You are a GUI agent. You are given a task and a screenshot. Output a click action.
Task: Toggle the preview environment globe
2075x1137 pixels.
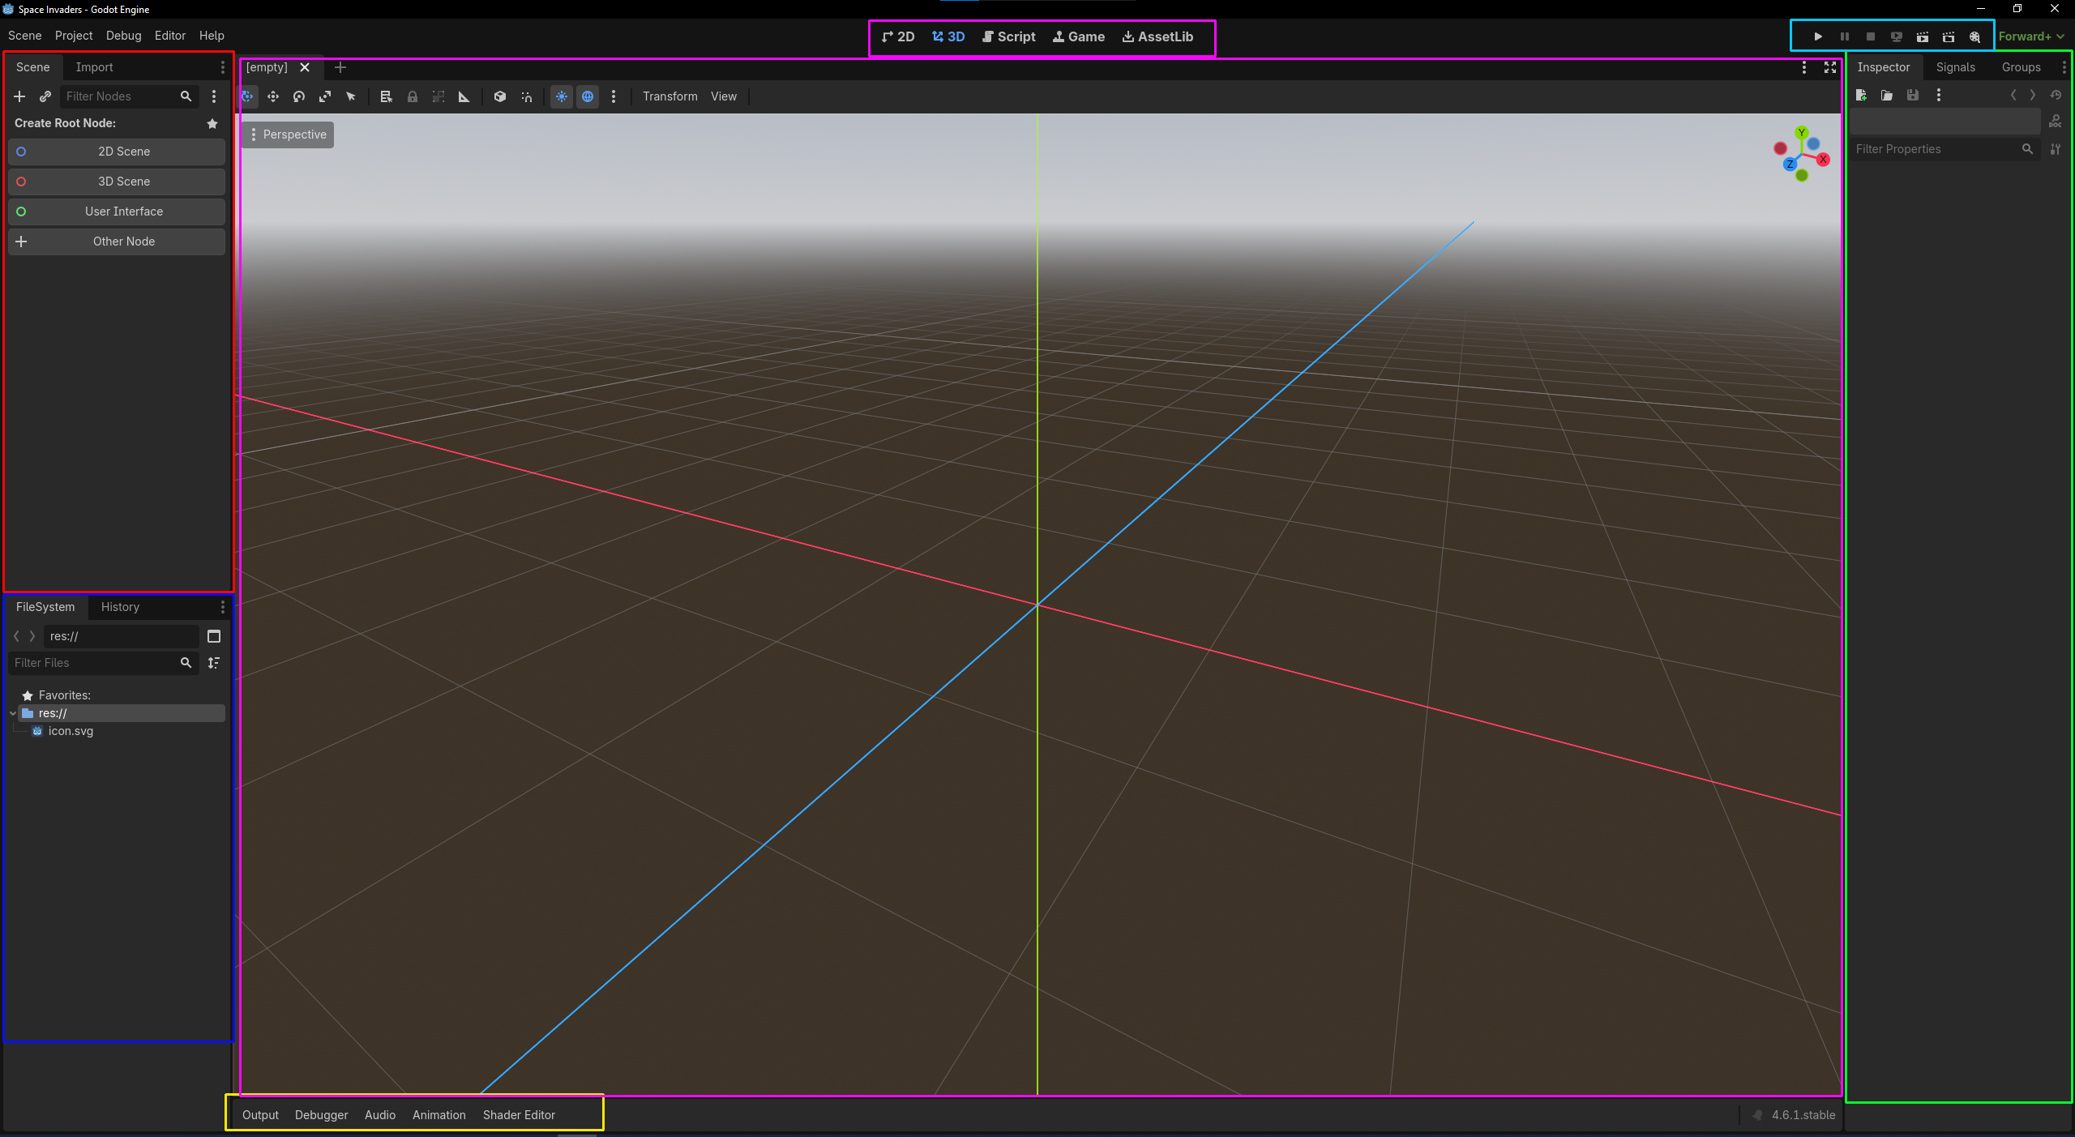(x=588, y=96)
